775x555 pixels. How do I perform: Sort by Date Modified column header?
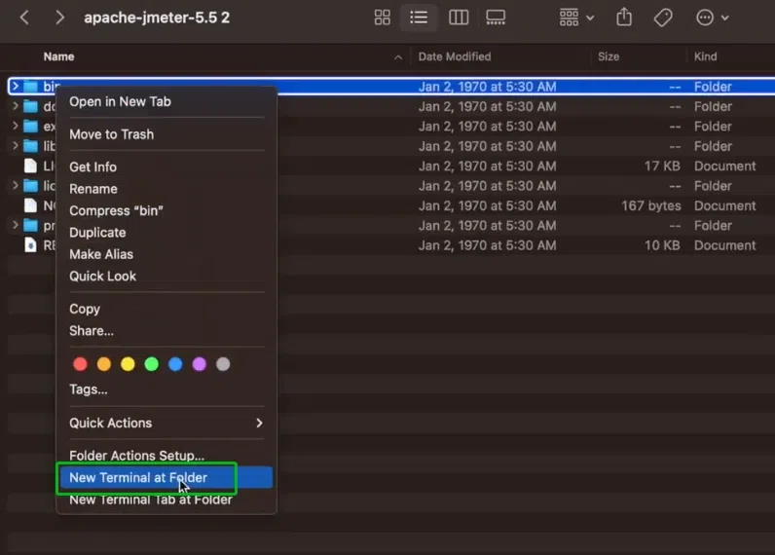click(x=455, y=56)
